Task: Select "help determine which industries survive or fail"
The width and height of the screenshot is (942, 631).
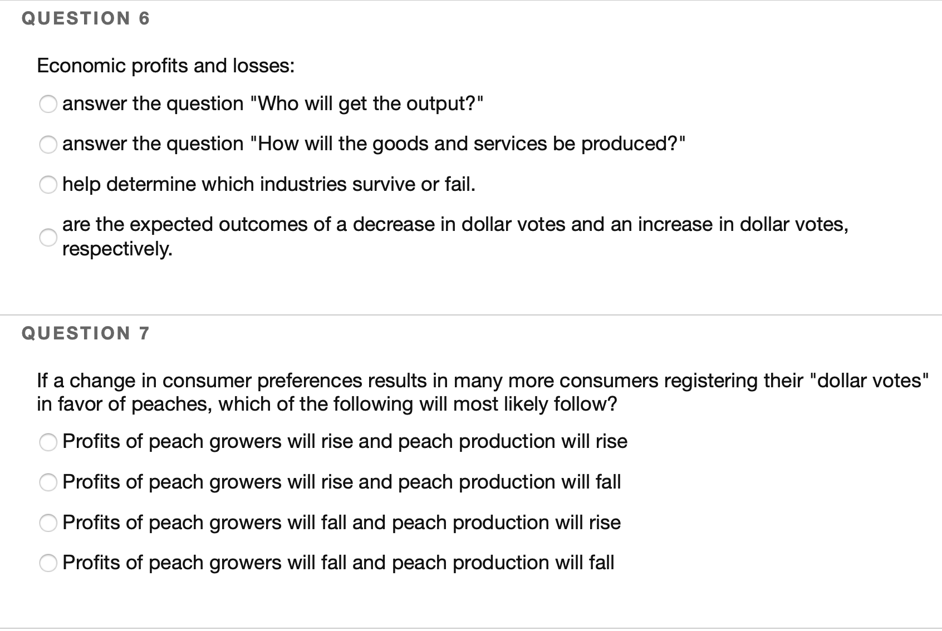Action: (48, 185)
